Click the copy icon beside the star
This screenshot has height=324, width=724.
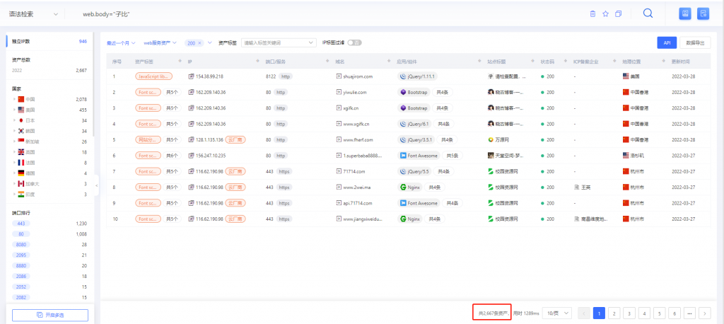coord(618,14)
